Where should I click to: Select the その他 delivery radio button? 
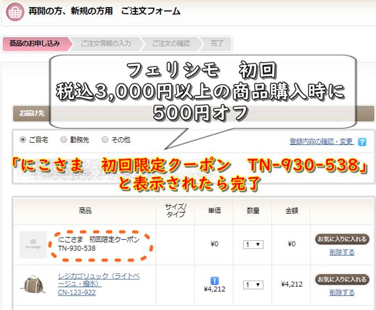pyautogui.click(x=105, y=139)
